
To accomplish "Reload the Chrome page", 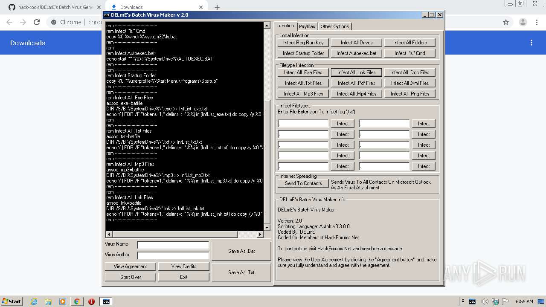I will (x=37, y=22).
